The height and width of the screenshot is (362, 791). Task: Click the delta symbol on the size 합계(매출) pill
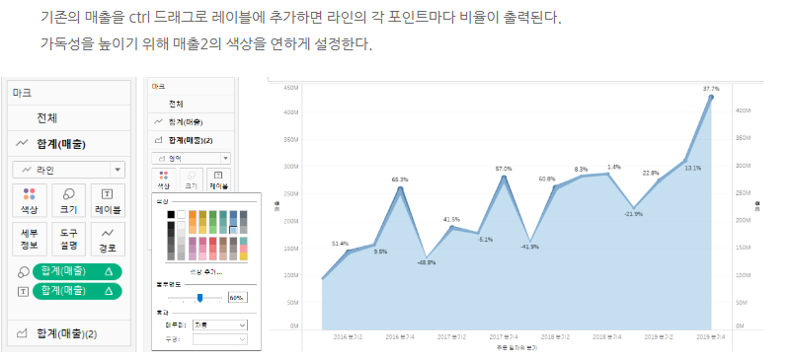(x=109, y=271)
